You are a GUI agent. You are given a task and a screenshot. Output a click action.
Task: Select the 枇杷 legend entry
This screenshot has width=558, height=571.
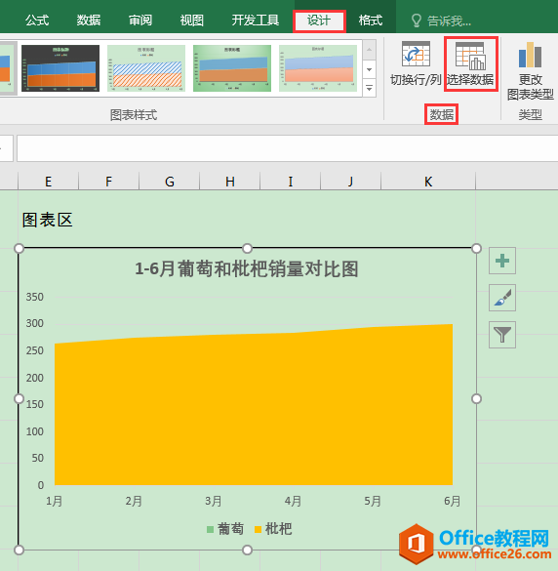point(273,529)
